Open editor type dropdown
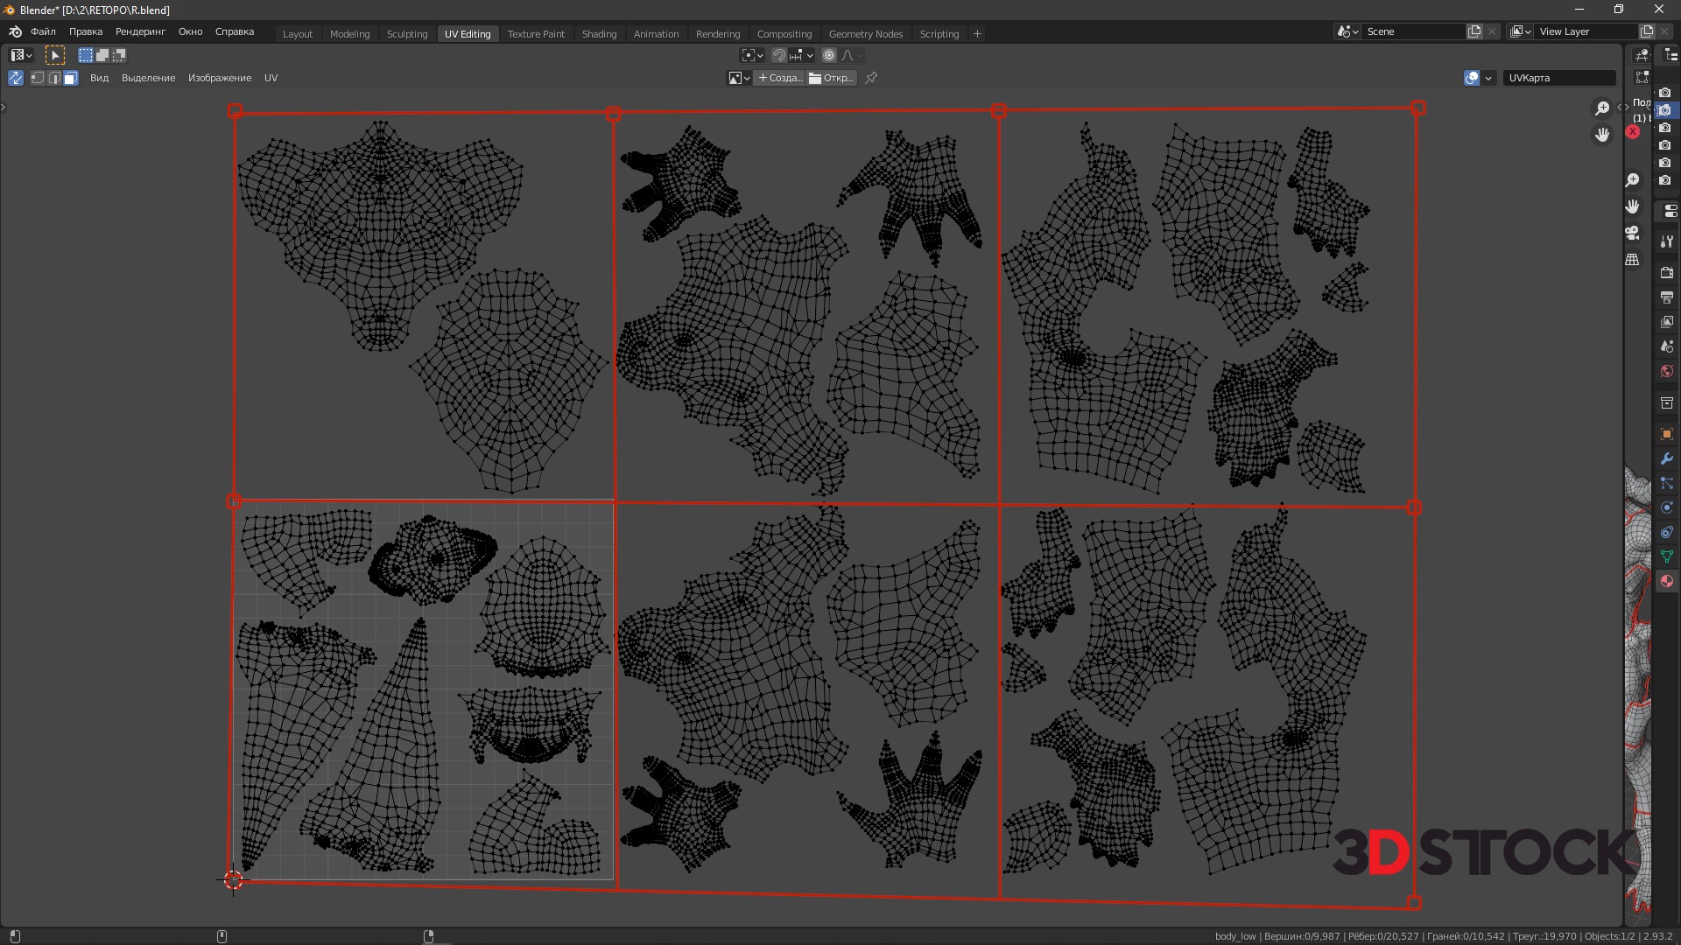 click(x=21, y=55)
